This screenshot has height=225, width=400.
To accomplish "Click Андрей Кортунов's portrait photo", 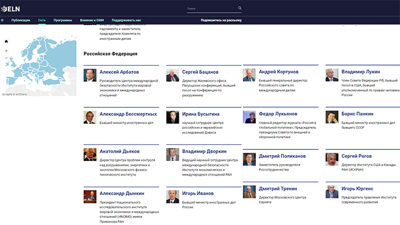I will 249,75.
